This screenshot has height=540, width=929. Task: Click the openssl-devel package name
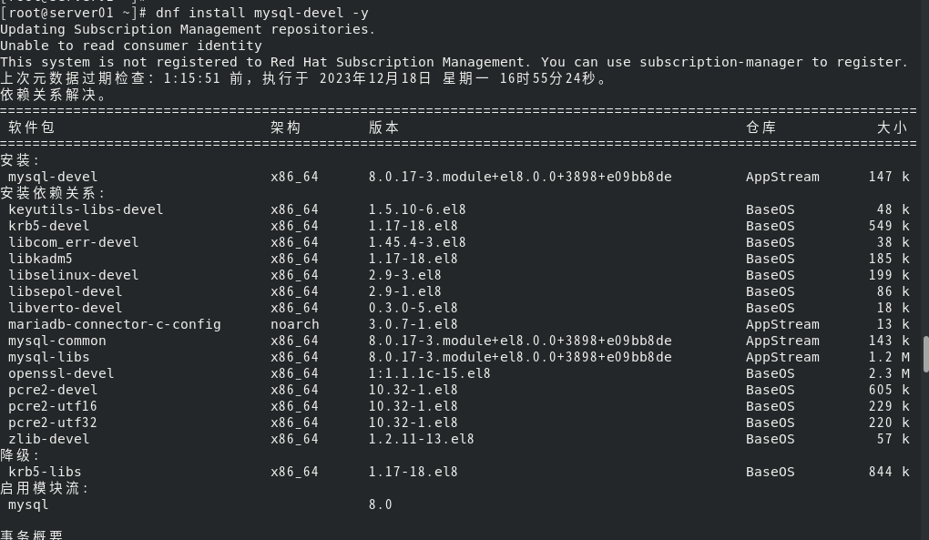(61, 373)
